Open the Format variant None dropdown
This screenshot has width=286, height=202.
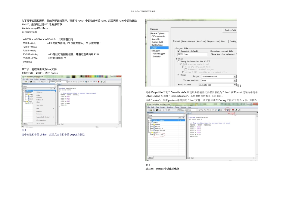pos(235,81)
